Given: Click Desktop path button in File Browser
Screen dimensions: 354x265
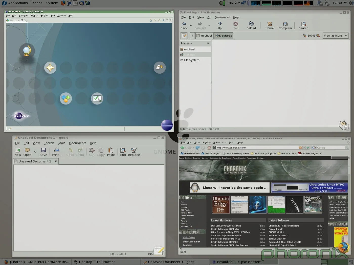Looking at the screenshot, I should (224, 36).
